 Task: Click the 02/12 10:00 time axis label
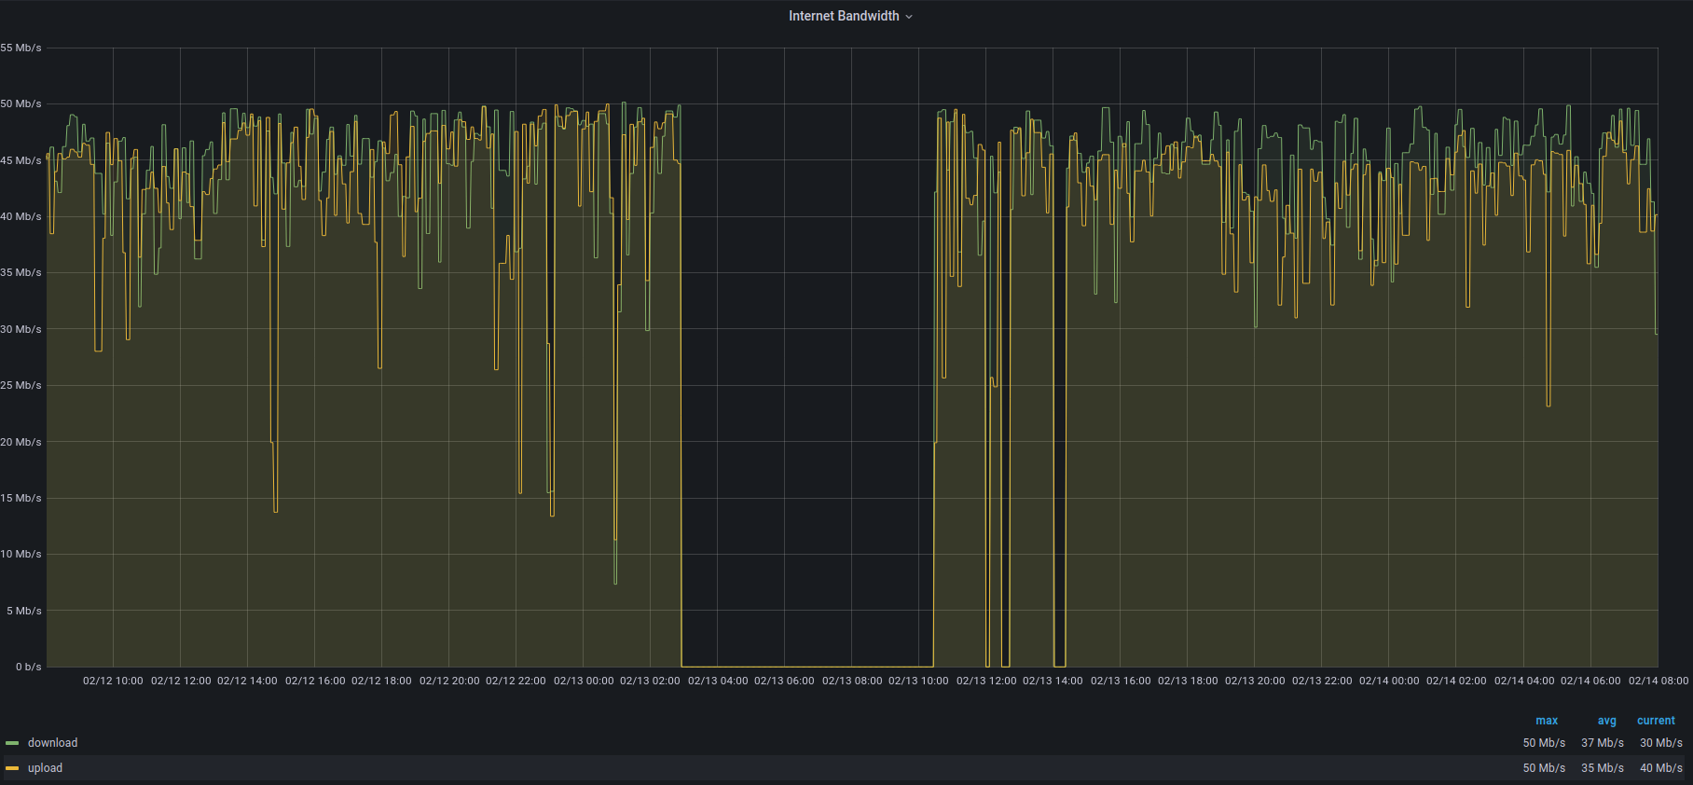click(x=113, y=681)
